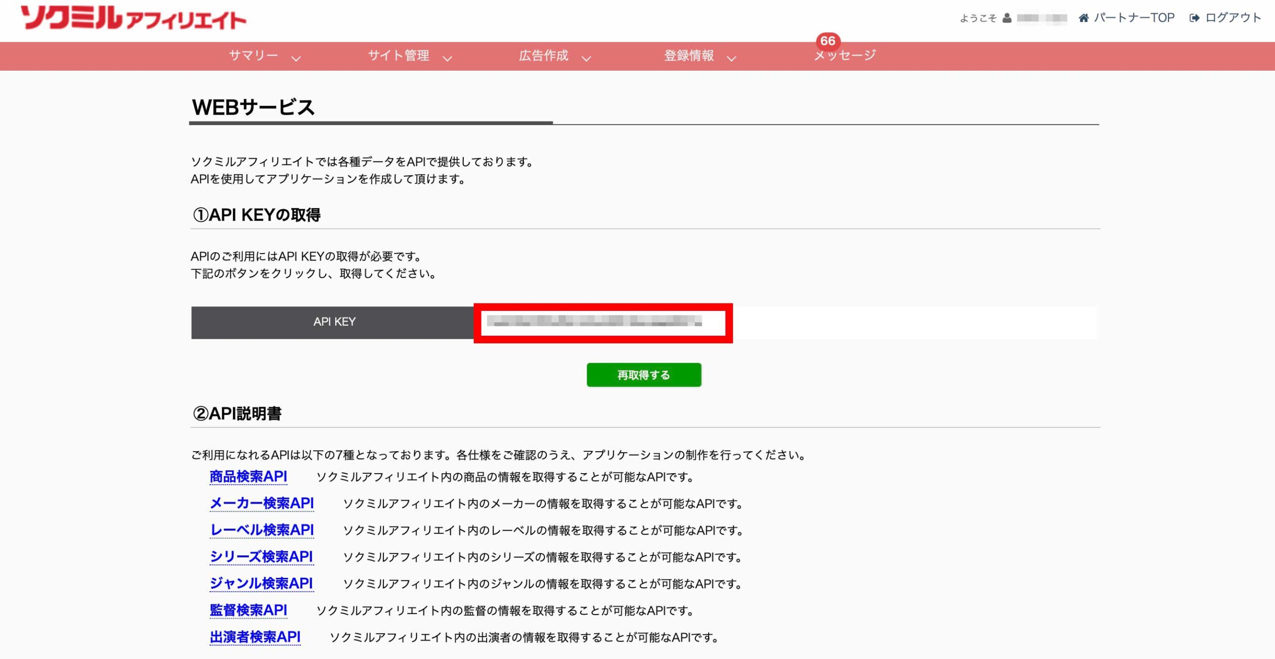Image resolution: width=1275 pixels, height=659 pixels.
Task: Open the 広告作成 menu
Action: click(x=543, y=55)
